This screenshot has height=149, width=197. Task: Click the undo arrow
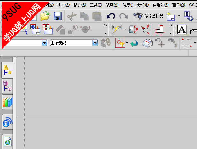111,16
